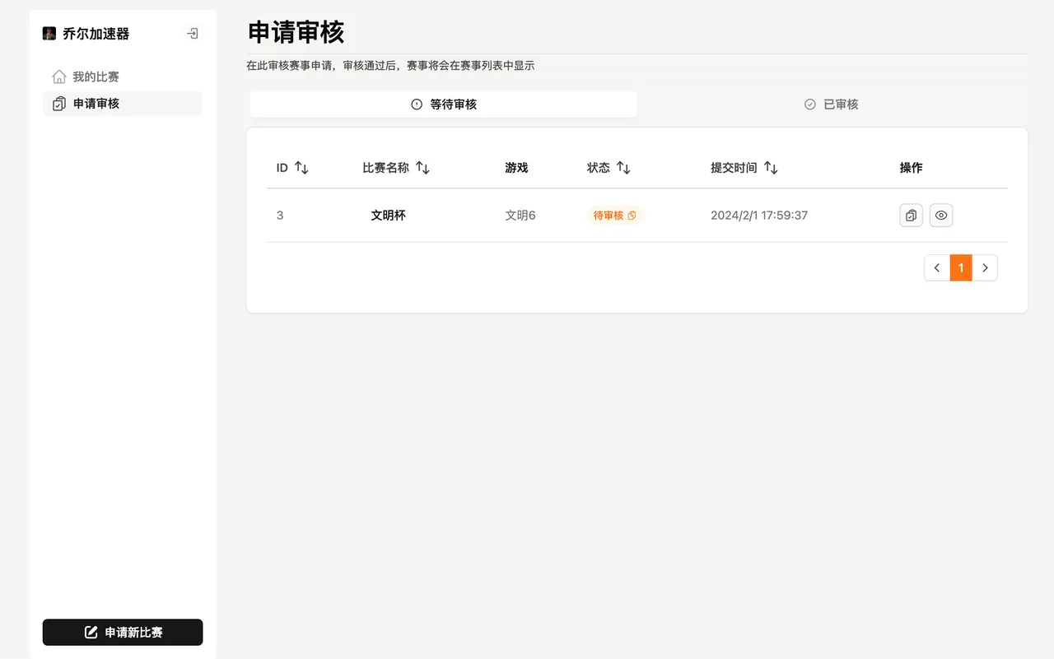Viewport: 1054px width, 659px height.
Task: Click the ID value 3 cell
Action: tap(280, 216)
